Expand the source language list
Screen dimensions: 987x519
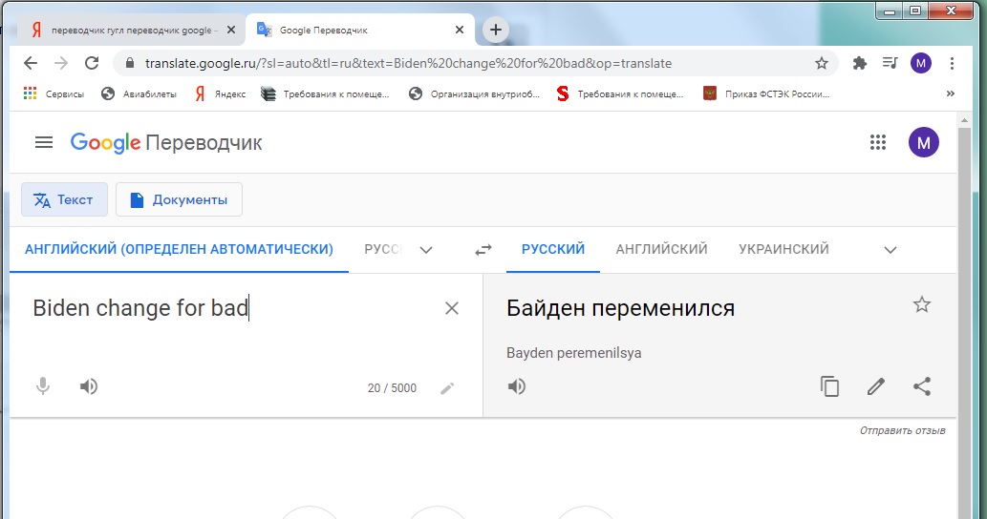click(426, 250)
